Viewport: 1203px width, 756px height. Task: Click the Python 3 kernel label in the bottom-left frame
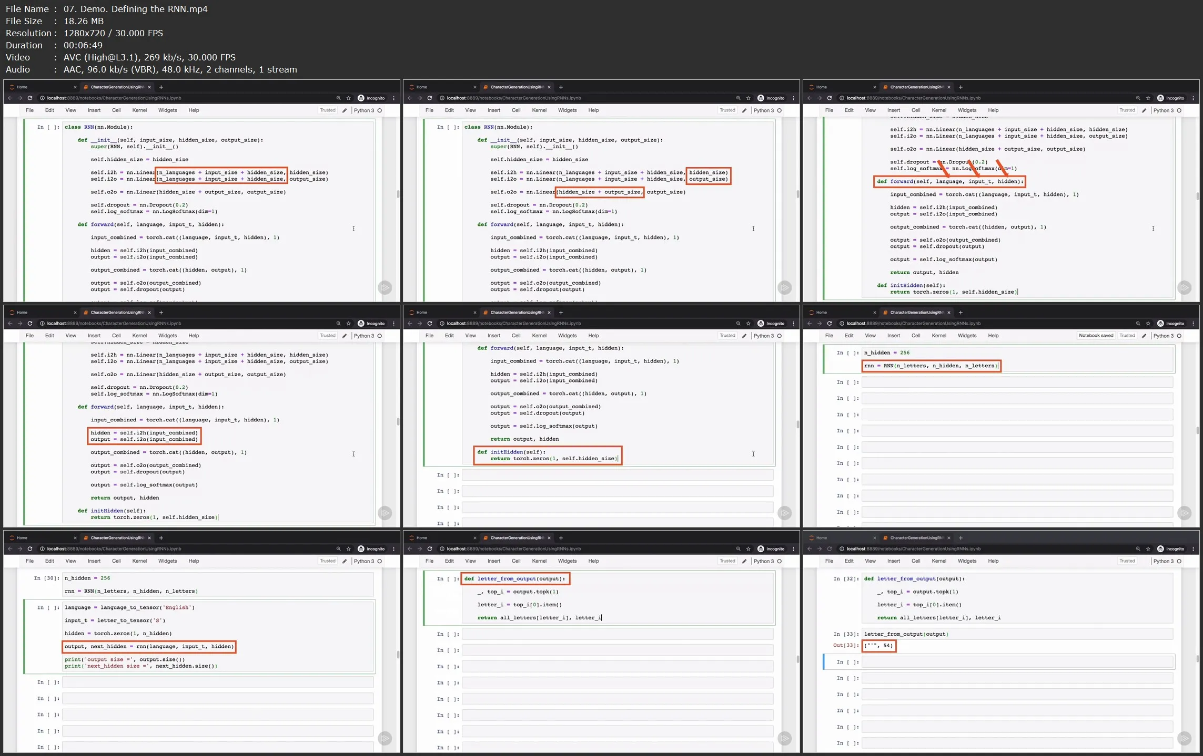363,561
